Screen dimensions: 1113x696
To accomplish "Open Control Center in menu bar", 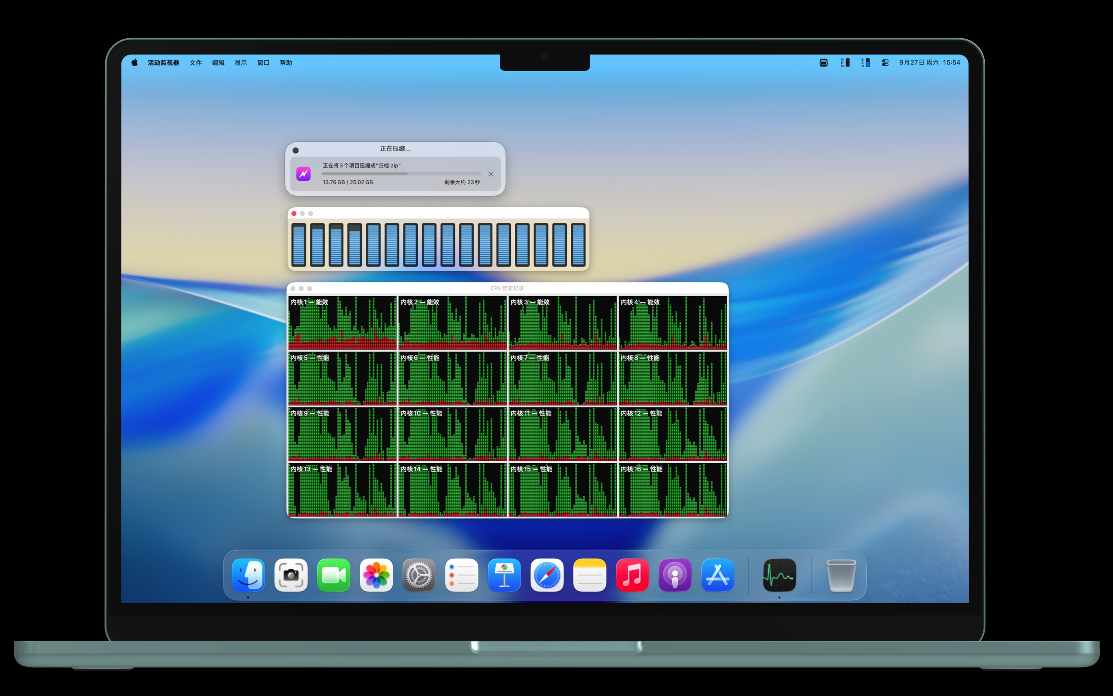I will (885, 63).
